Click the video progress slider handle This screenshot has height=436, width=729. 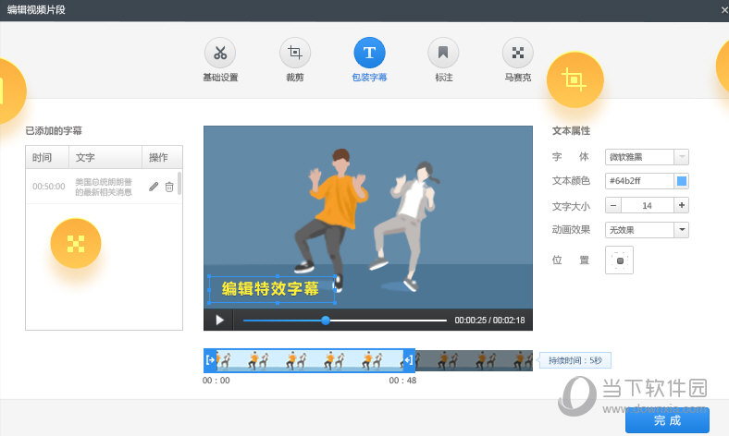[x=326, y=321]
